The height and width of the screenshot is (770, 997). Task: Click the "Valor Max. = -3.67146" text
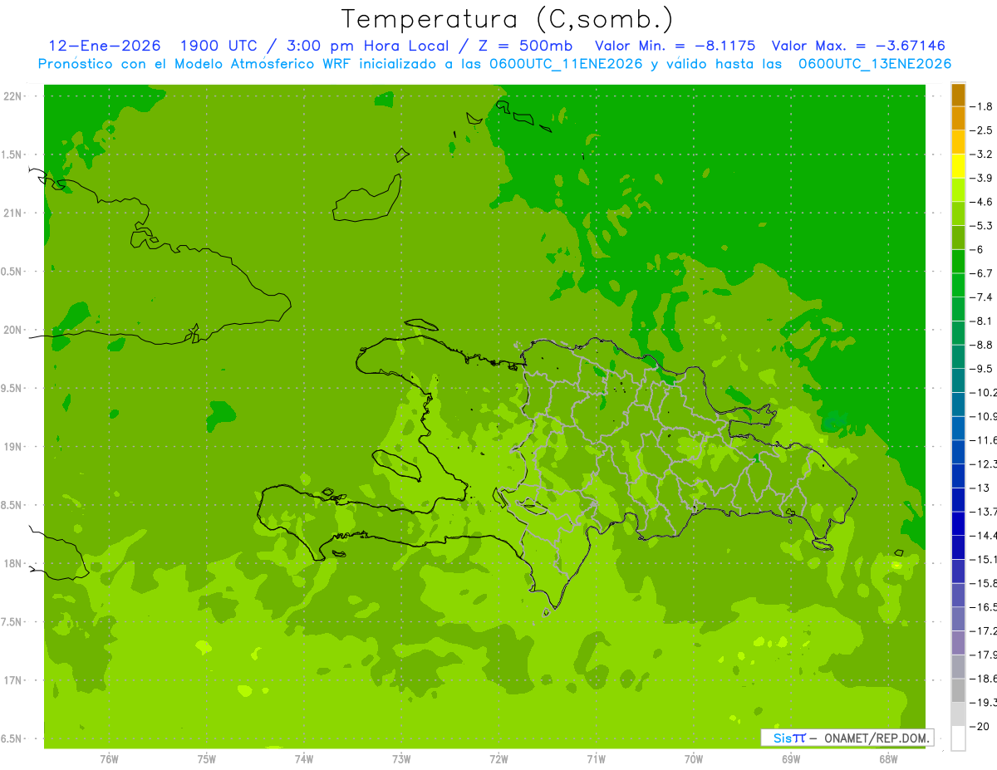858,46
